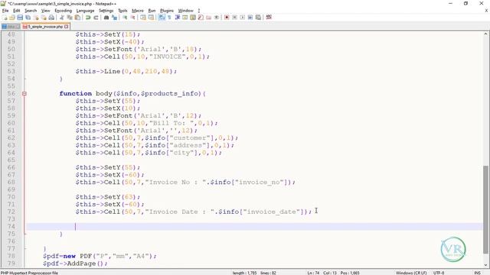Click the Save All toolbar icon
490x275 pixels.
[28, 18]
